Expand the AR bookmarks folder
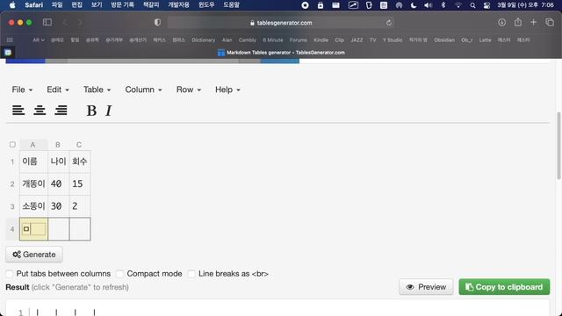This screenshot has height=316, width=562. point(39,39)
